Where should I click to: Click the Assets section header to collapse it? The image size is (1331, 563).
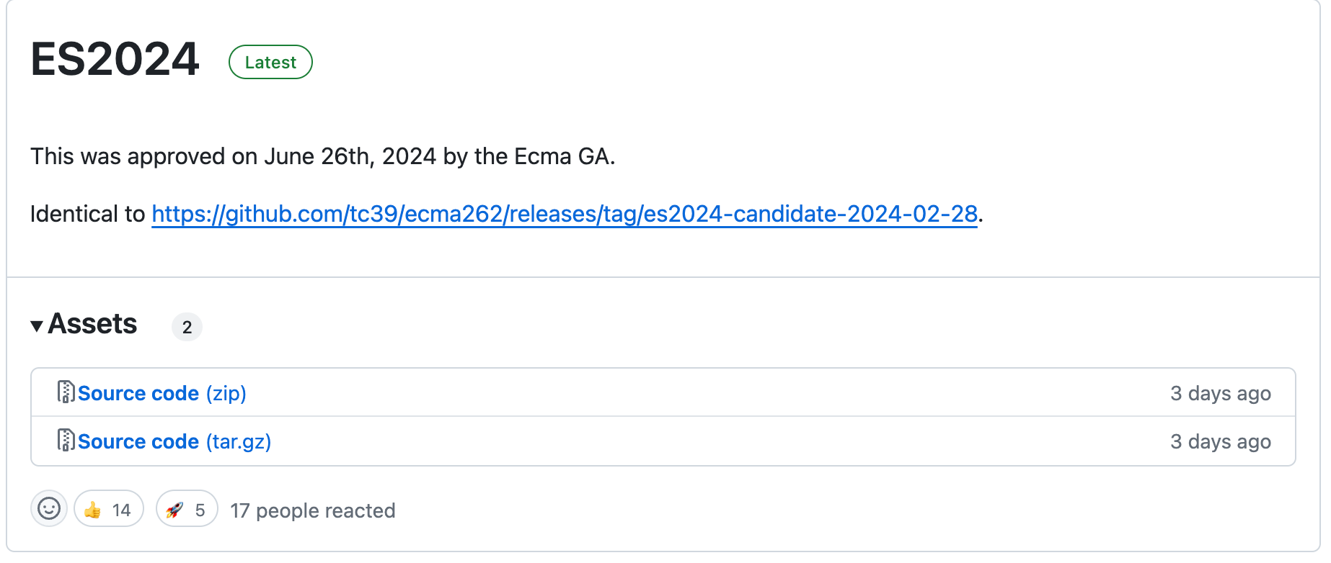coord(92,324)
